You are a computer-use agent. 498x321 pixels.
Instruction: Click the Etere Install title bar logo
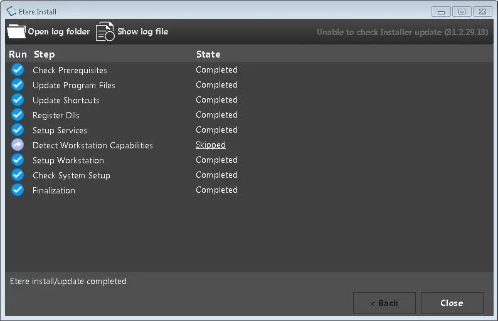[x=11, y=11]
